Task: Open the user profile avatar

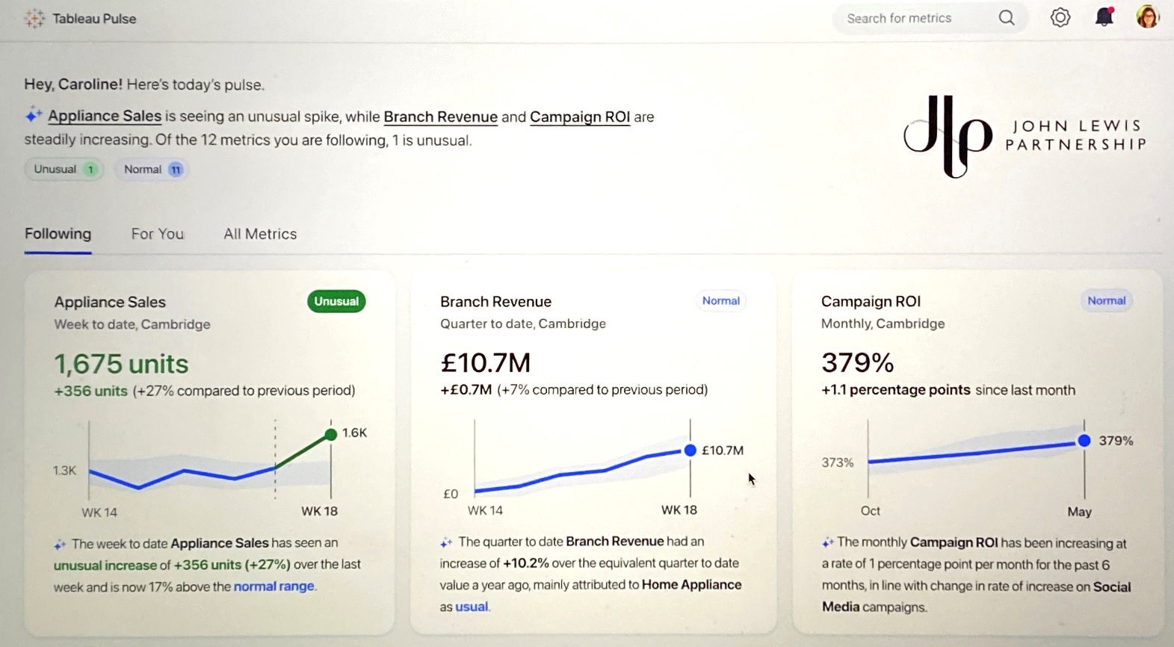Action: click(x=1147, y=17)
